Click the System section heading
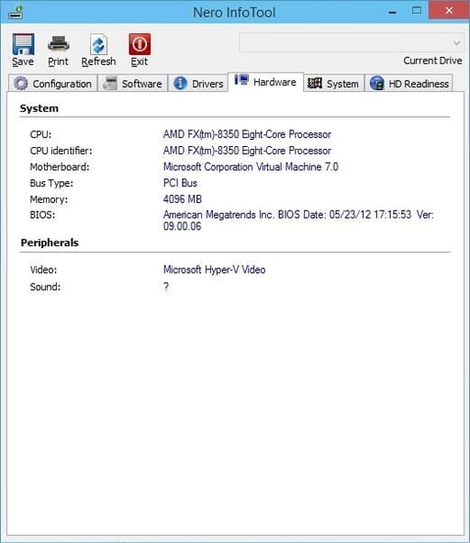This screenshot has width=470, height=543. pyautogui.click(x=39, y=108)
